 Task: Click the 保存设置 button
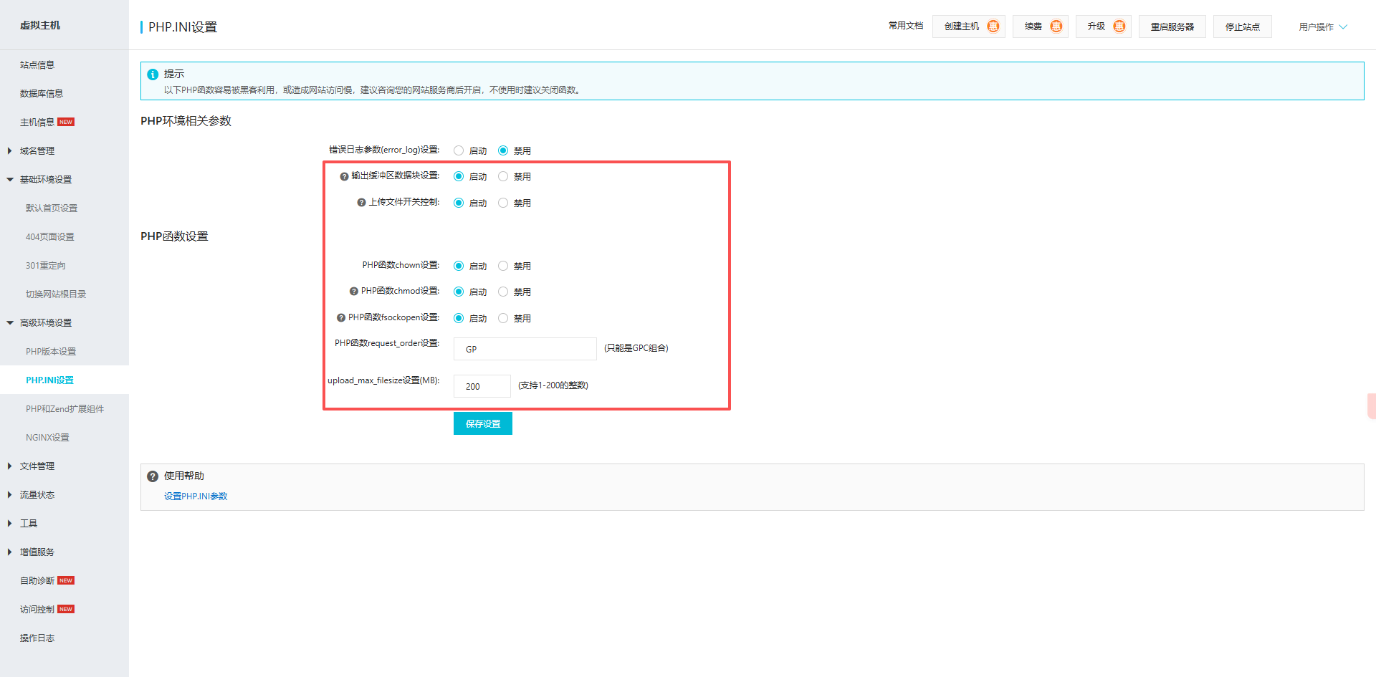pyautogui.click(x=482, y=423)
